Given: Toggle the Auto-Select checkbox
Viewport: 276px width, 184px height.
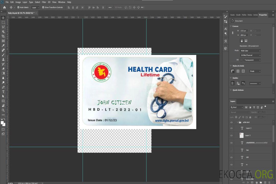Looking at the screenshot, I should (x=18, y=7).
